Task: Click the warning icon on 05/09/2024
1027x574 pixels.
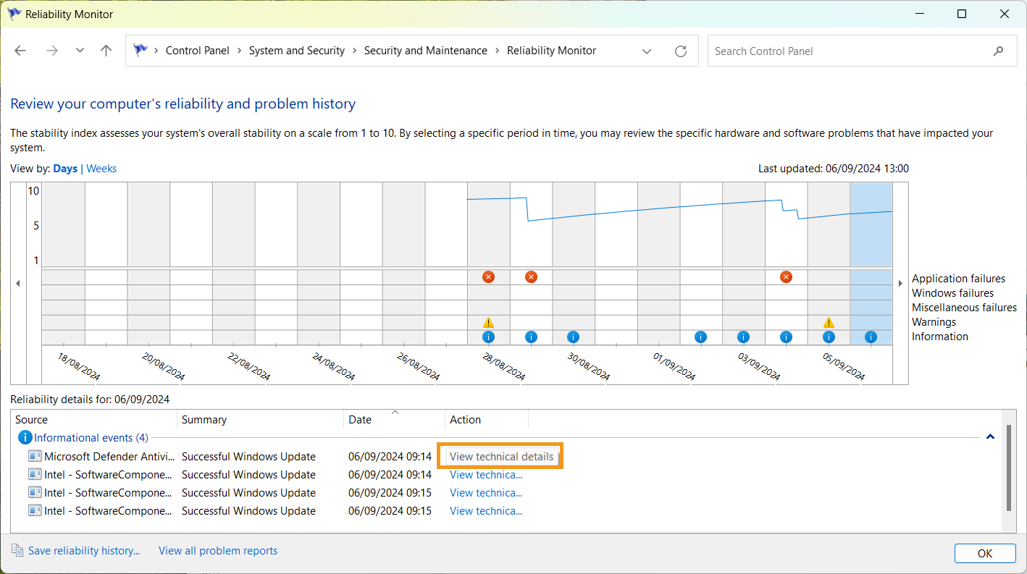Action: point(829,323)
